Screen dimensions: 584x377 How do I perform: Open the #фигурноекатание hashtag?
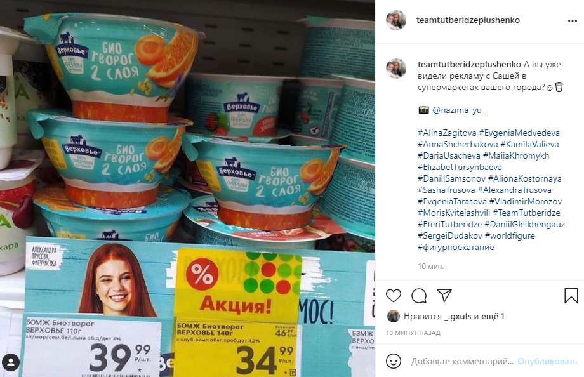[456, 247]
